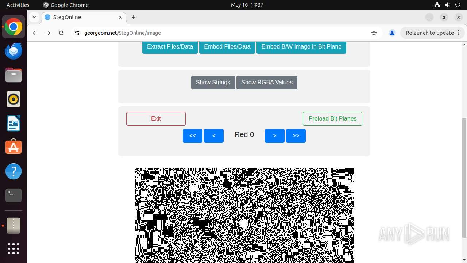Click the address bar URL
This screenshot has width=467, height=263.
pos(123,33)
